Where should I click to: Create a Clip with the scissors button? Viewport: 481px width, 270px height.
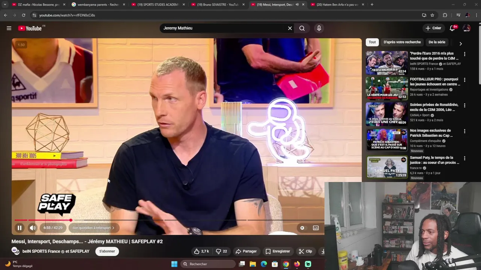pyautogui.click(x=305, y=251)
